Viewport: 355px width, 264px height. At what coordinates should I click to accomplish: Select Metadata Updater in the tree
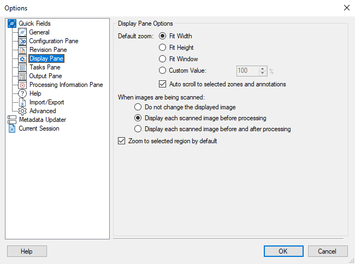point(43,120)
